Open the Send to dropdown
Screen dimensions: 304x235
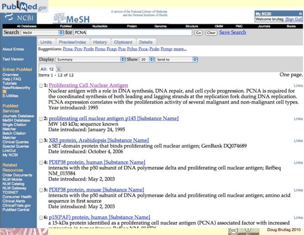[174, 59]
